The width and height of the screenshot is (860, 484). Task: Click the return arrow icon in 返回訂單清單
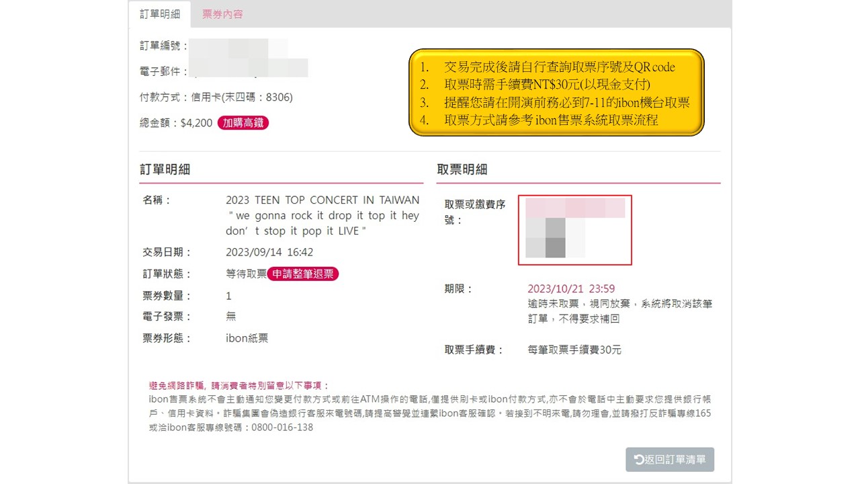(639, 460)
